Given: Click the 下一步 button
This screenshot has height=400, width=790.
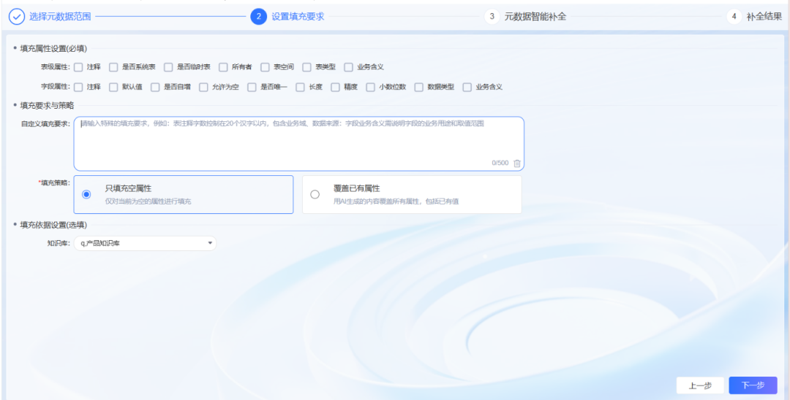Looking at the screenshot, I should click(753, 385).
